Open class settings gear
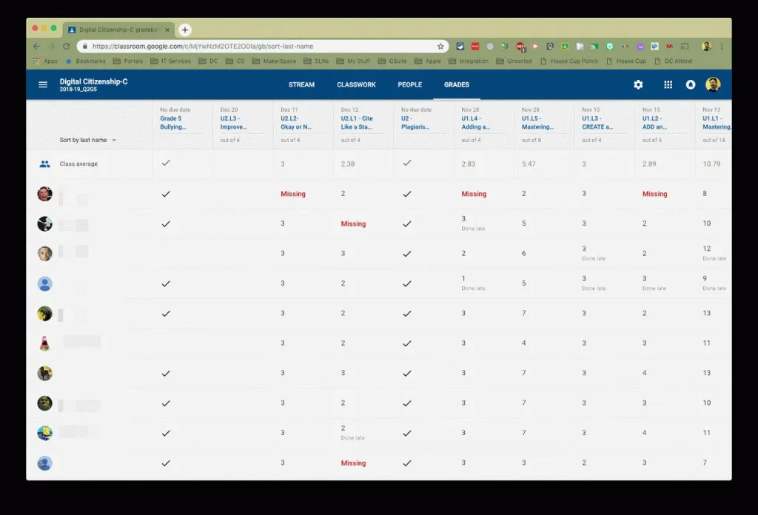The width and height of the screenshot is (758, 515). click(638, 85)
